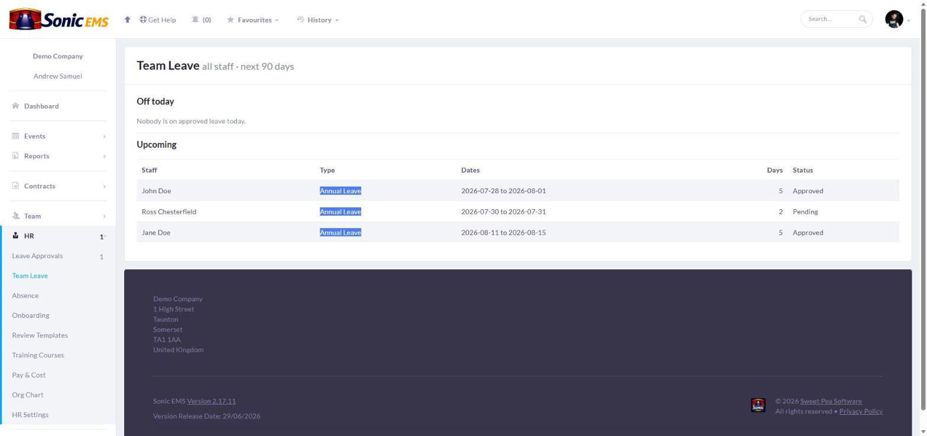Click Jane Doe in the table
The image size is (927, 436).
(156, 233)
